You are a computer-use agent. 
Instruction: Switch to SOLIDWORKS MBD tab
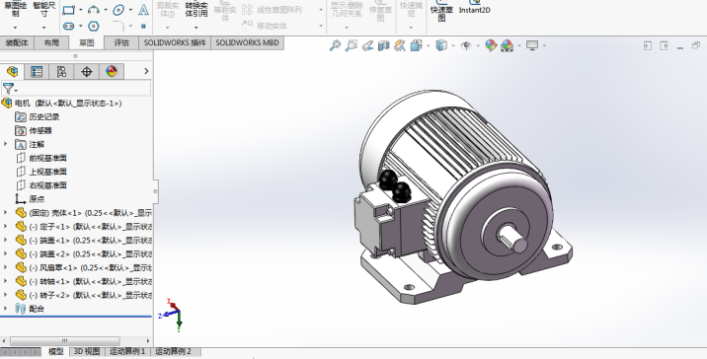pos(248,42)
